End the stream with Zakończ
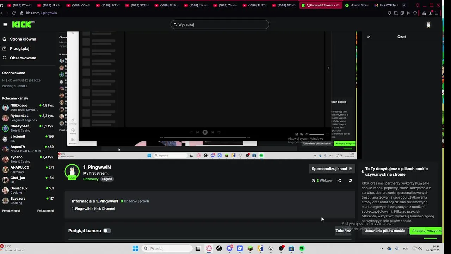The image size is (451, 254). pyautogui.click(x=343, y=231)
